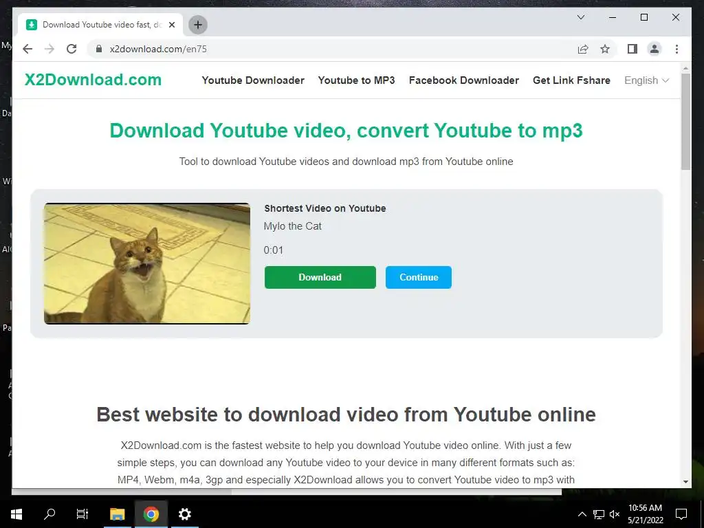Open File Explorer from the taskbar
The height and width of the screenshot is (528, 704).
pos(117,514)
